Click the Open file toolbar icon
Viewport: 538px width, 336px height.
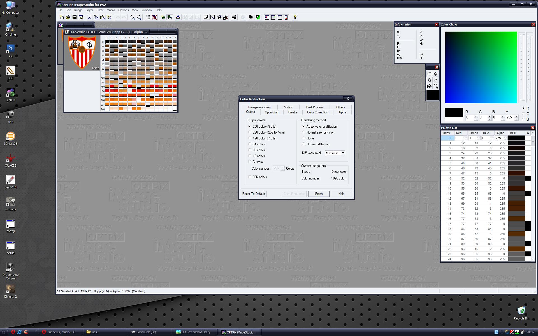coord(68,17)
